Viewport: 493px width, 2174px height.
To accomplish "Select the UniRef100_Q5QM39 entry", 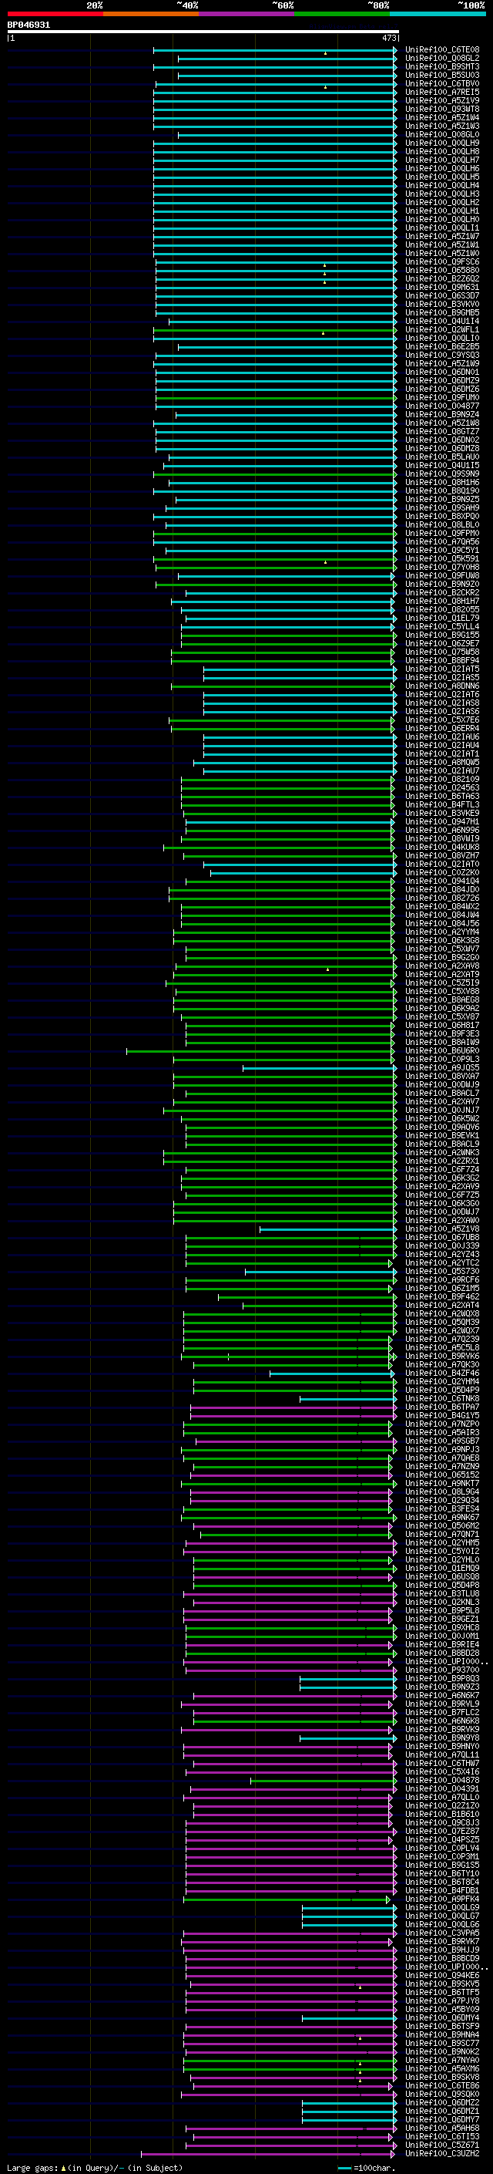I will [442, 1323].
